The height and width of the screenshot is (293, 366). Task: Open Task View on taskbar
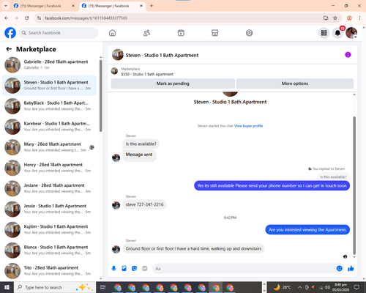click(103, 287)
